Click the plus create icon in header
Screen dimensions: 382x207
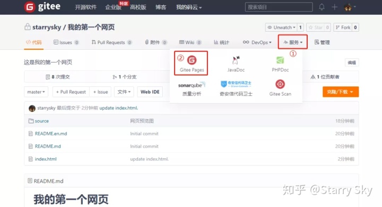point(335,7)
